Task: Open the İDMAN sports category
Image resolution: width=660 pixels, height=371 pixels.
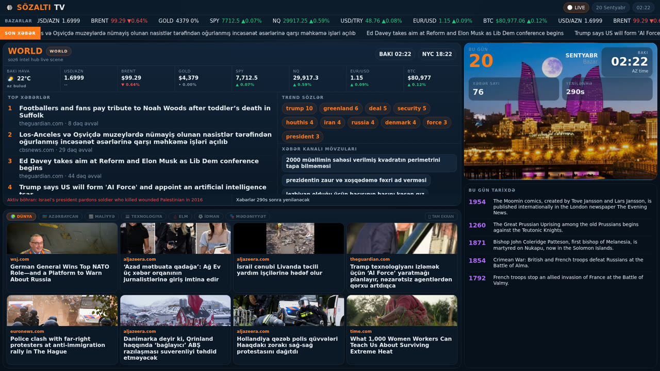Action: point(208,216)
